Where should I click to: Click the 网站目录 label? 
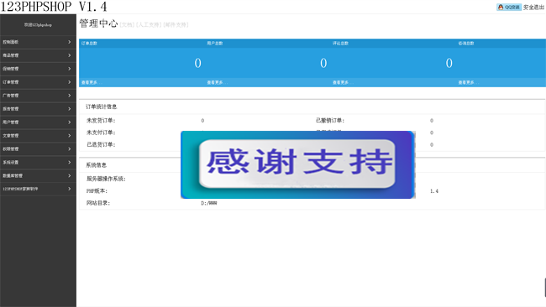coord(98,203)
